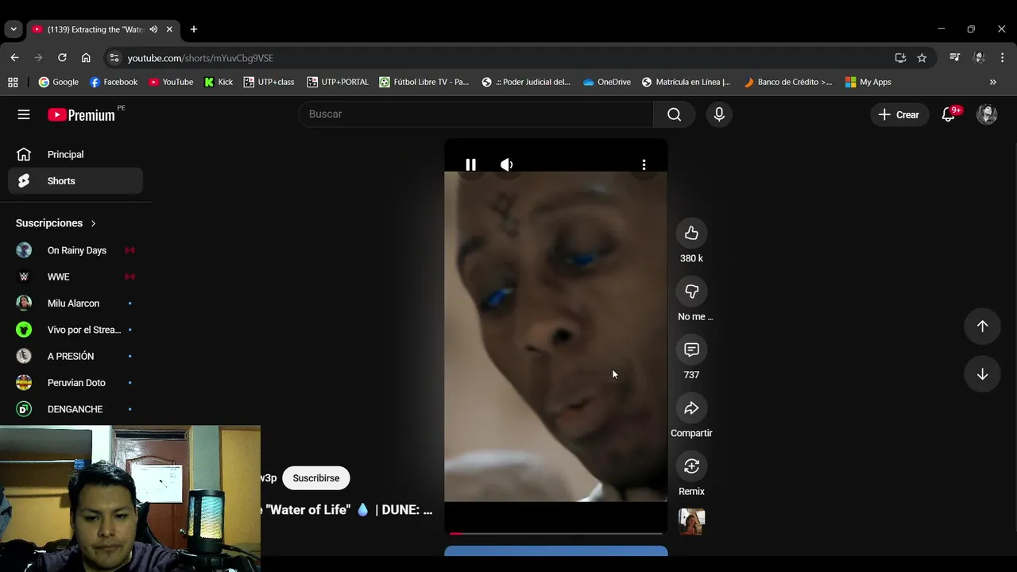
Task: Tap the Remix icon
Action: coord(691,466)
